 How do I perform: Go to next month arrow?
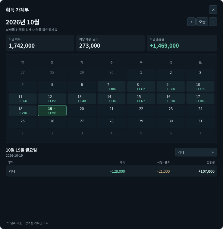click(213, 22)
